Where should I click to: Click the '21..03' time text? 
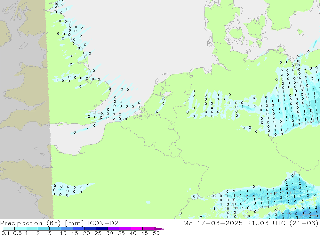coord(258,223)
